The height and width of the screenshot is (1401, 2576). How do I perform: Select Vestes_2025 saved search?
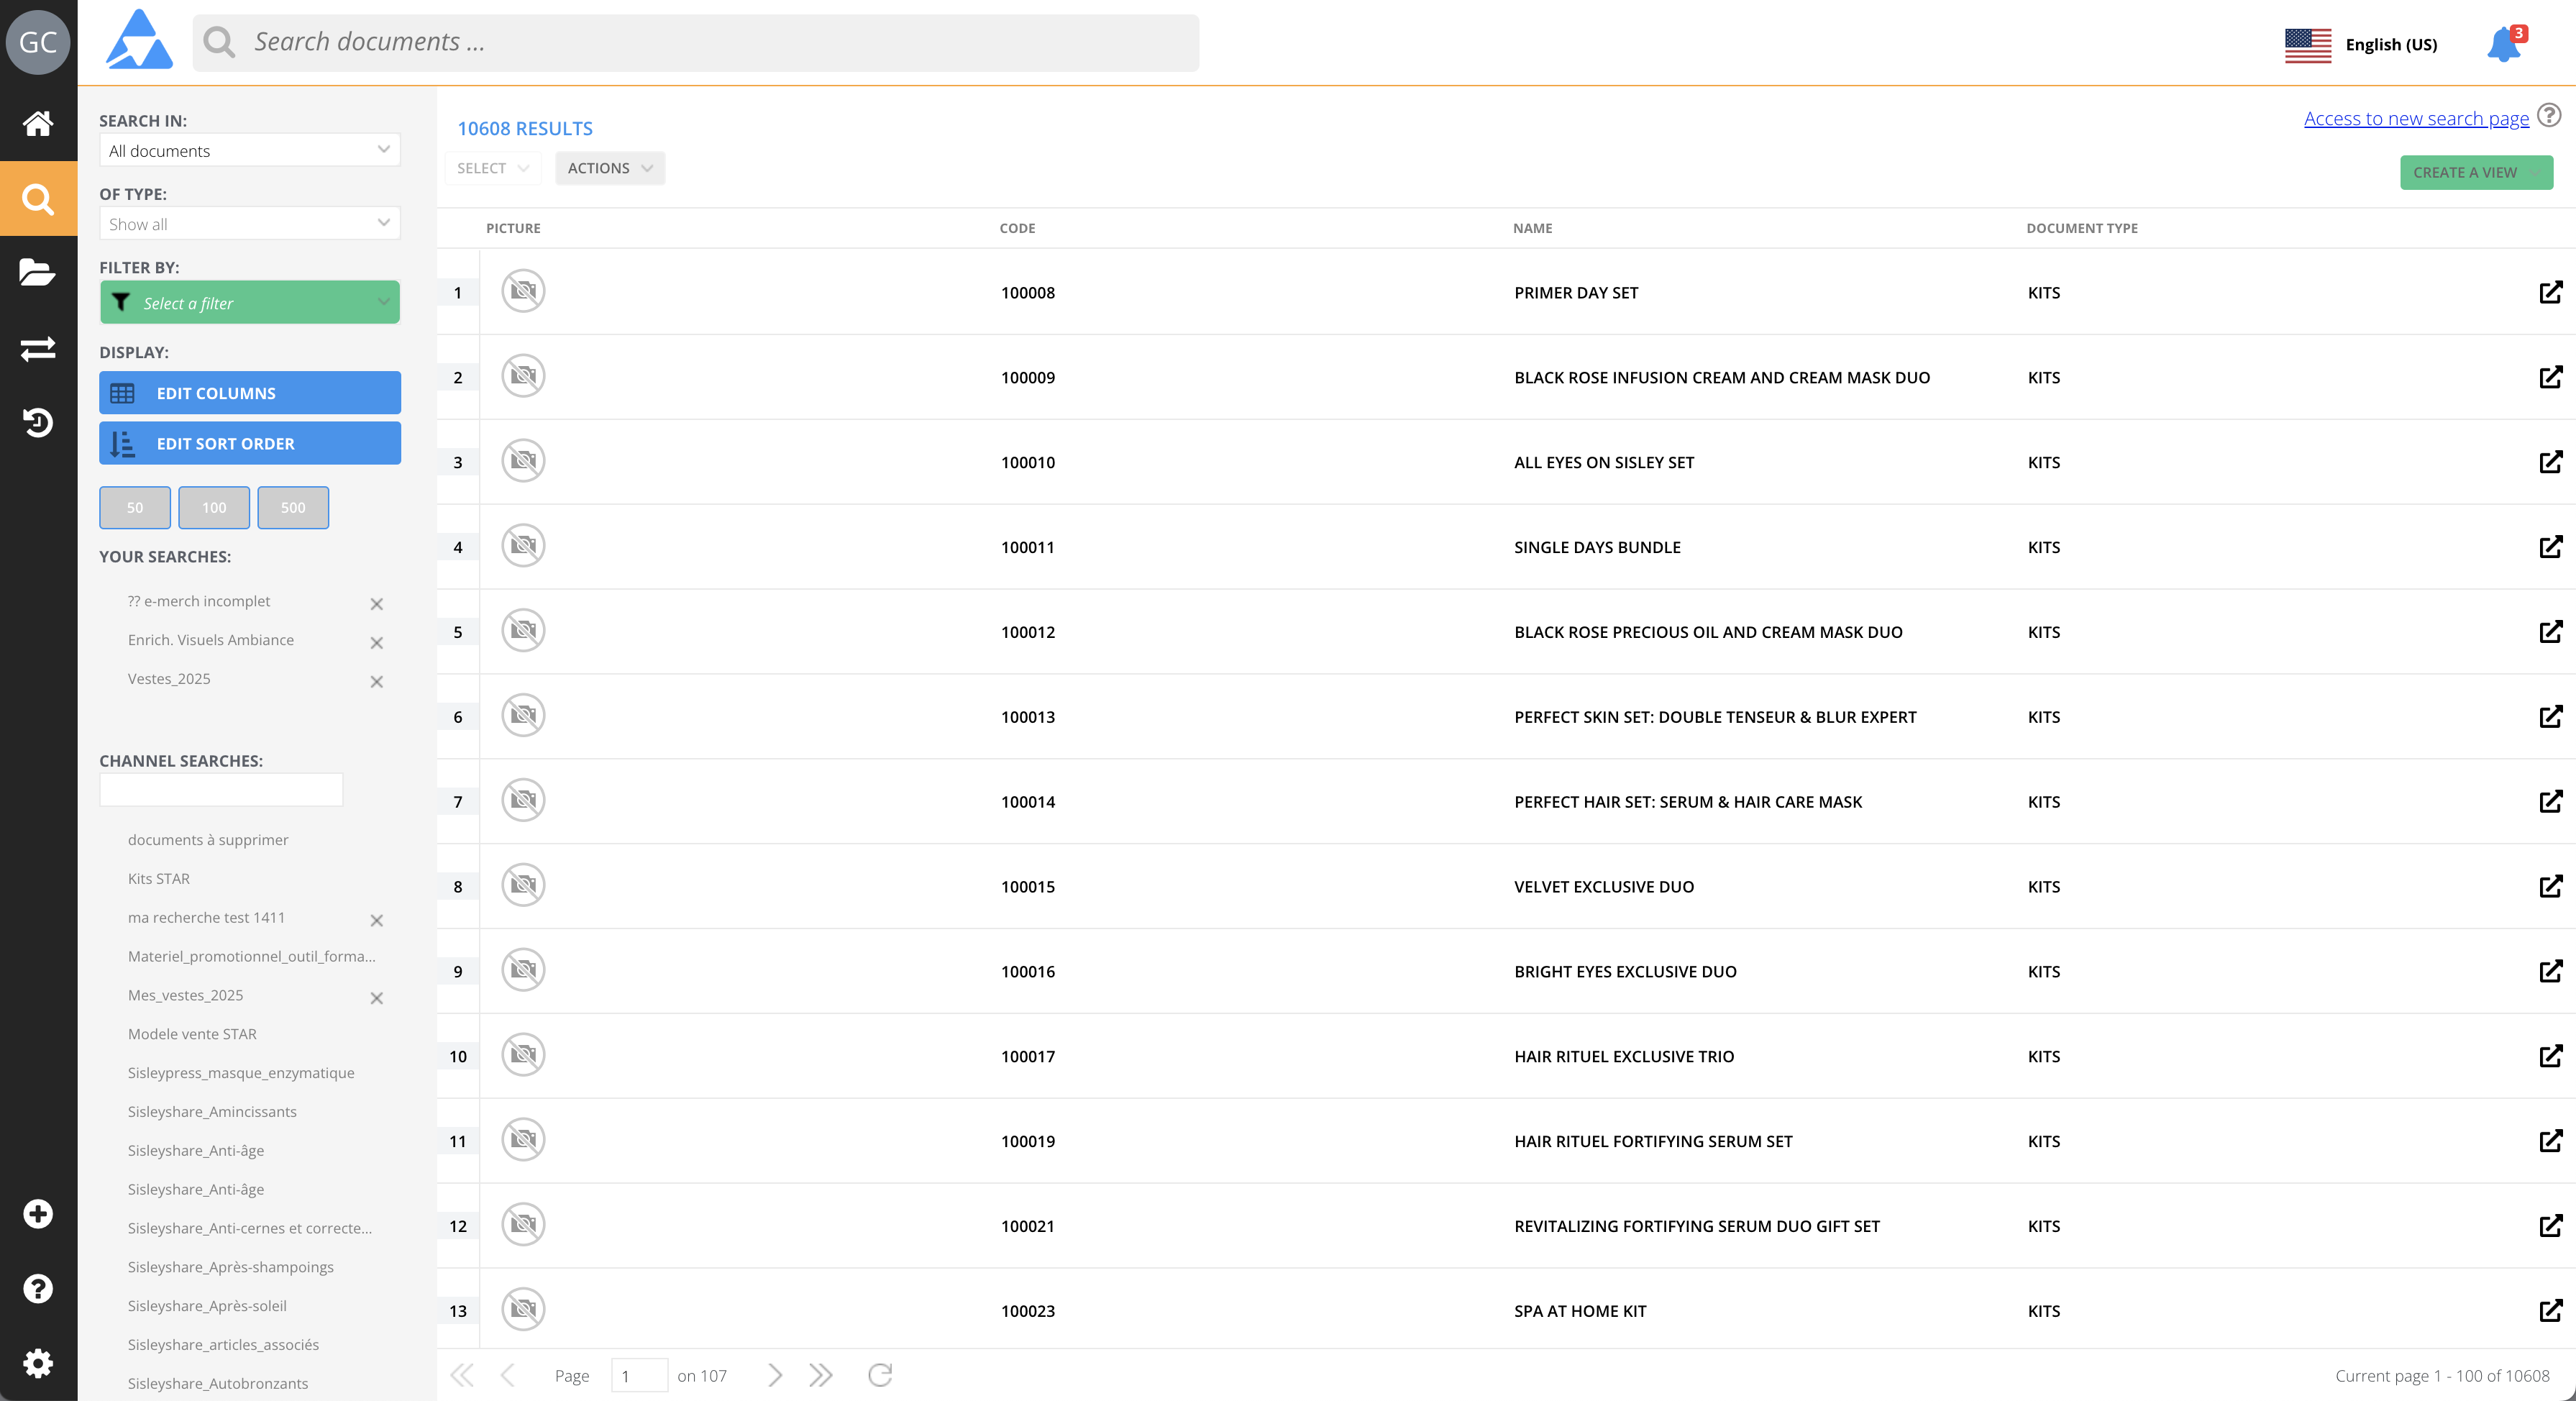point(169,679)
